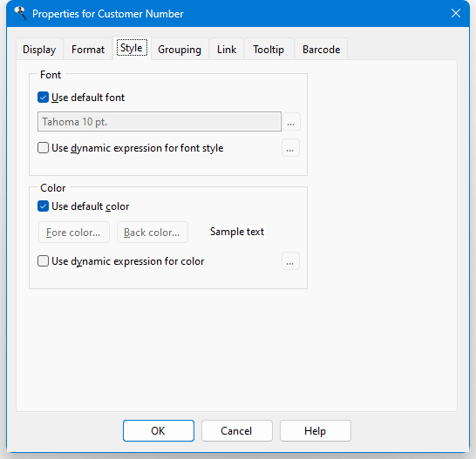
Task: Go to the Link tab
Action: coord(227,49)
